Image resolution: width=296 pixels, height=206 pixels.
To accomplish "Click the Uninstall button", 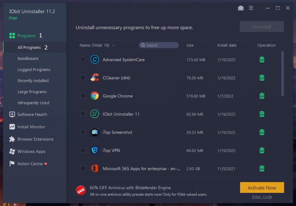I will click(262, 27).
